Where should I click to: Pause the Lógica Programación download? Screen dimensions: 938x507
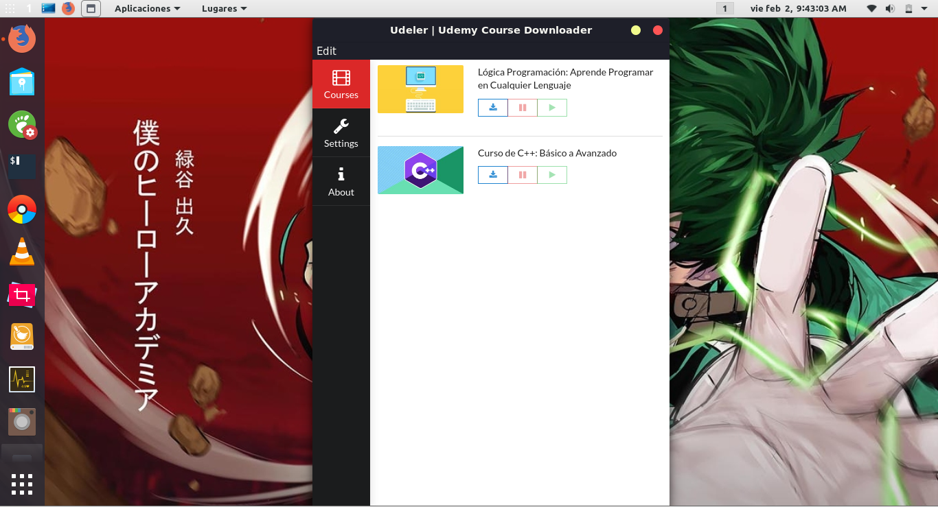point(522,108)
